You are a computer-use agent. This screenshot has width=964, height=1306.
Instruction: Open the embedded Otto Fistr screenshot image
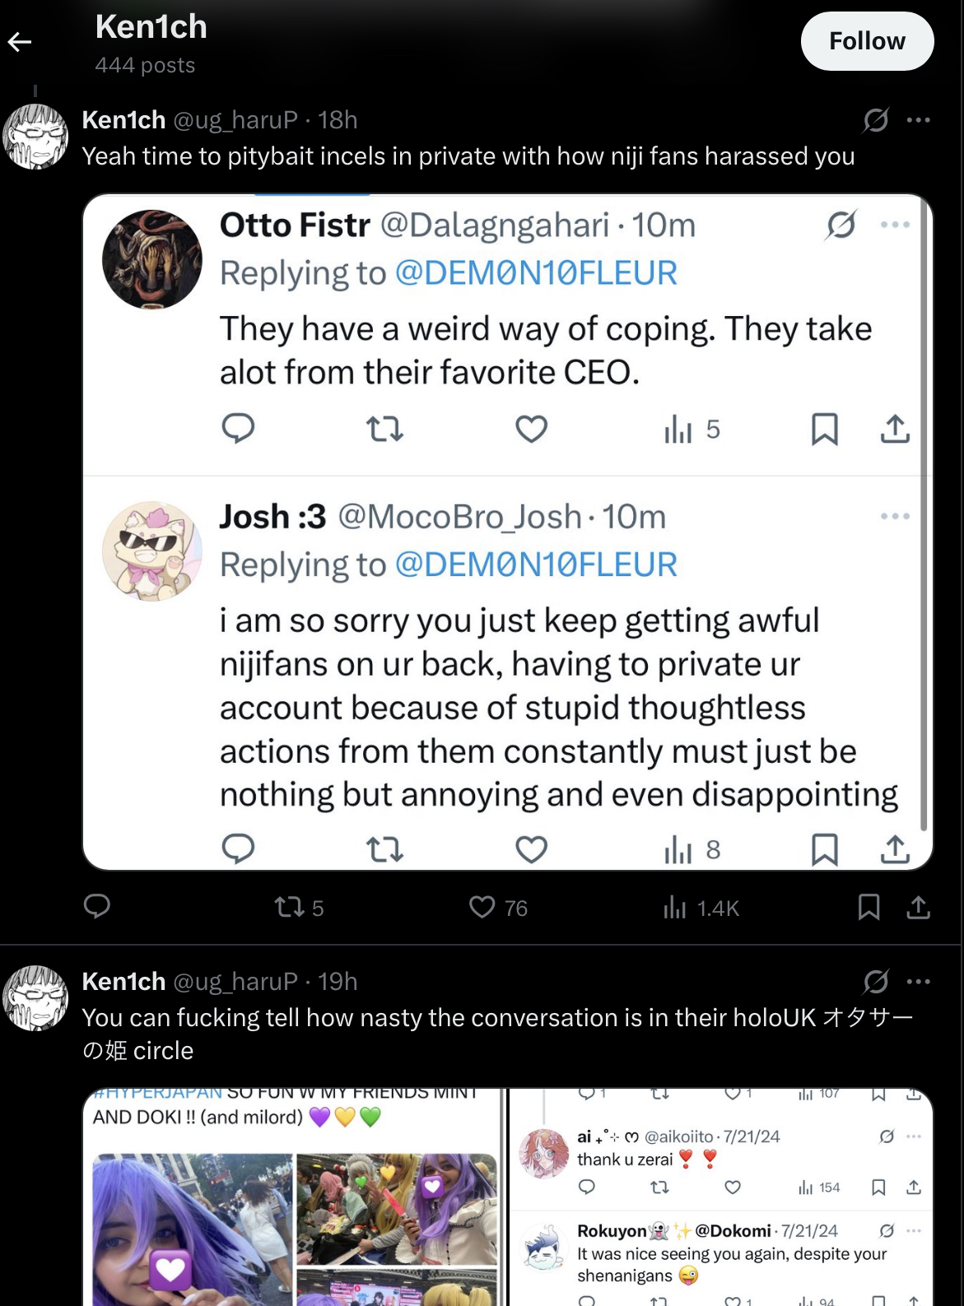[x=507, y=532]
